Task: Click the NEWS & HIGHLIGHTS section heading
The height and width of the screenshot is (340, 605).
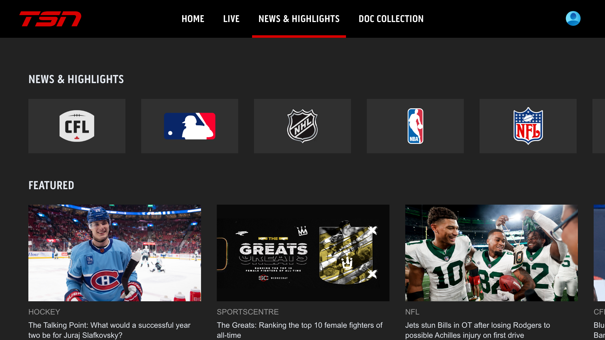Action: coord(76,79)
